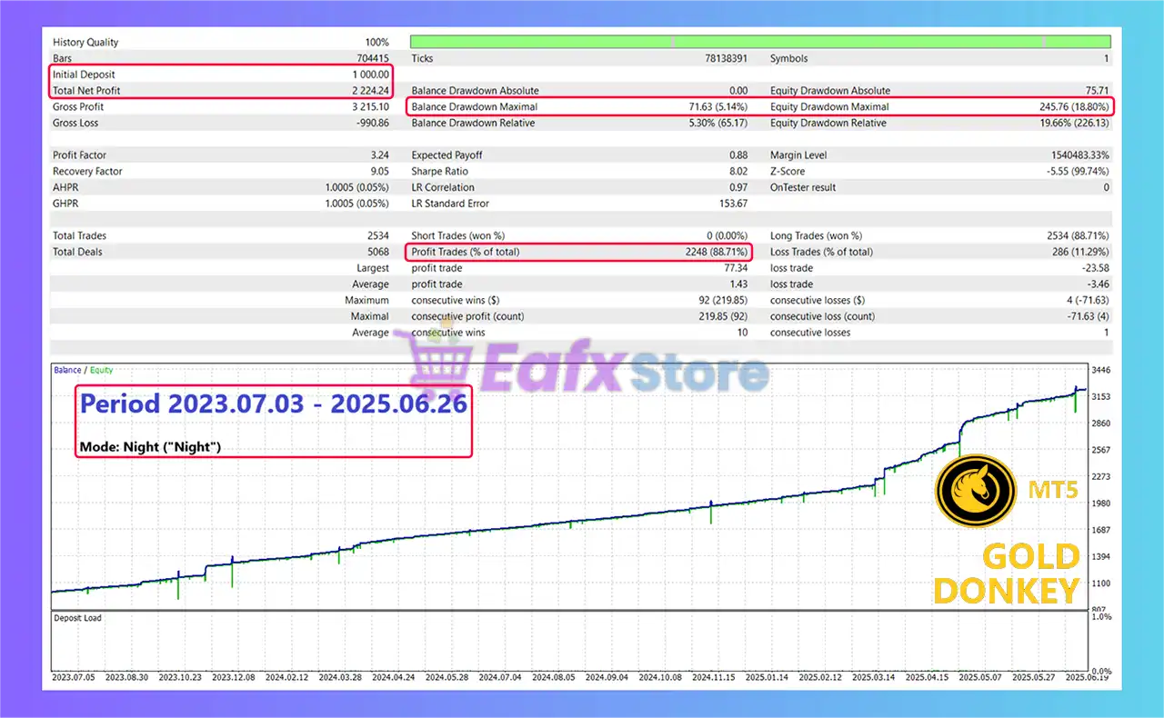
Task: Click the Z-Score value -5.55 (99.74%)
Action: click(x=1077, y=172)
